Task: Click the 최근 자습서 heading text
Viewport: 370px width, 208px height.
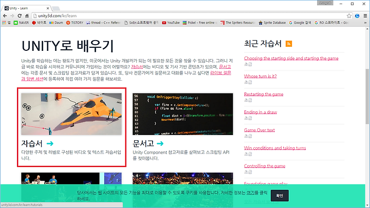Action: (x=263, y=44)
